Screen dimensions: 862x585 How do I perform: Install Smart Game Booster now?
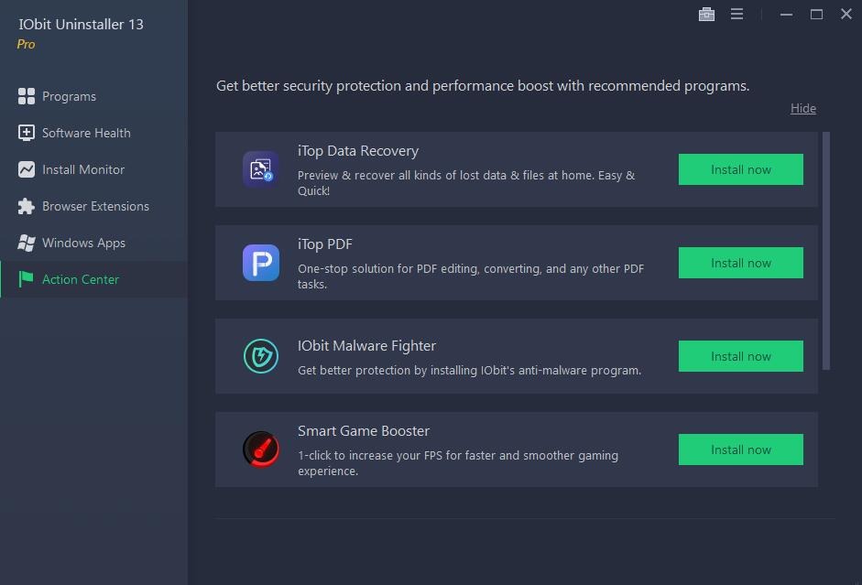coord(740,450)
